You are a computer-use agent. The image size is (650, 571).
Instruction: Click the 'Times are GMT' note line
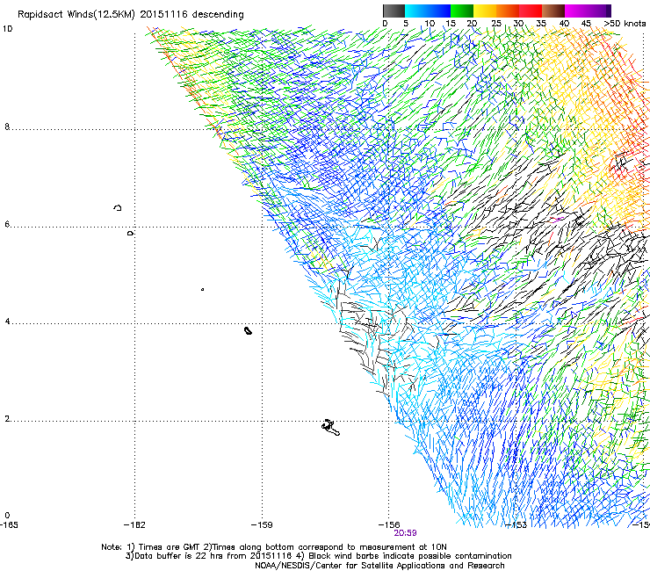(x=274, y=547)
